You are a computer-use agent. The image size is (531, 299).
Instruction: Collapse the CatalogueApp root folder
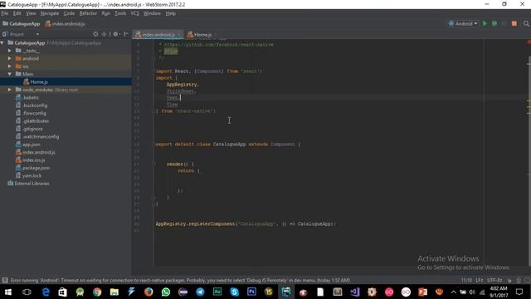[x=2, y=42]
